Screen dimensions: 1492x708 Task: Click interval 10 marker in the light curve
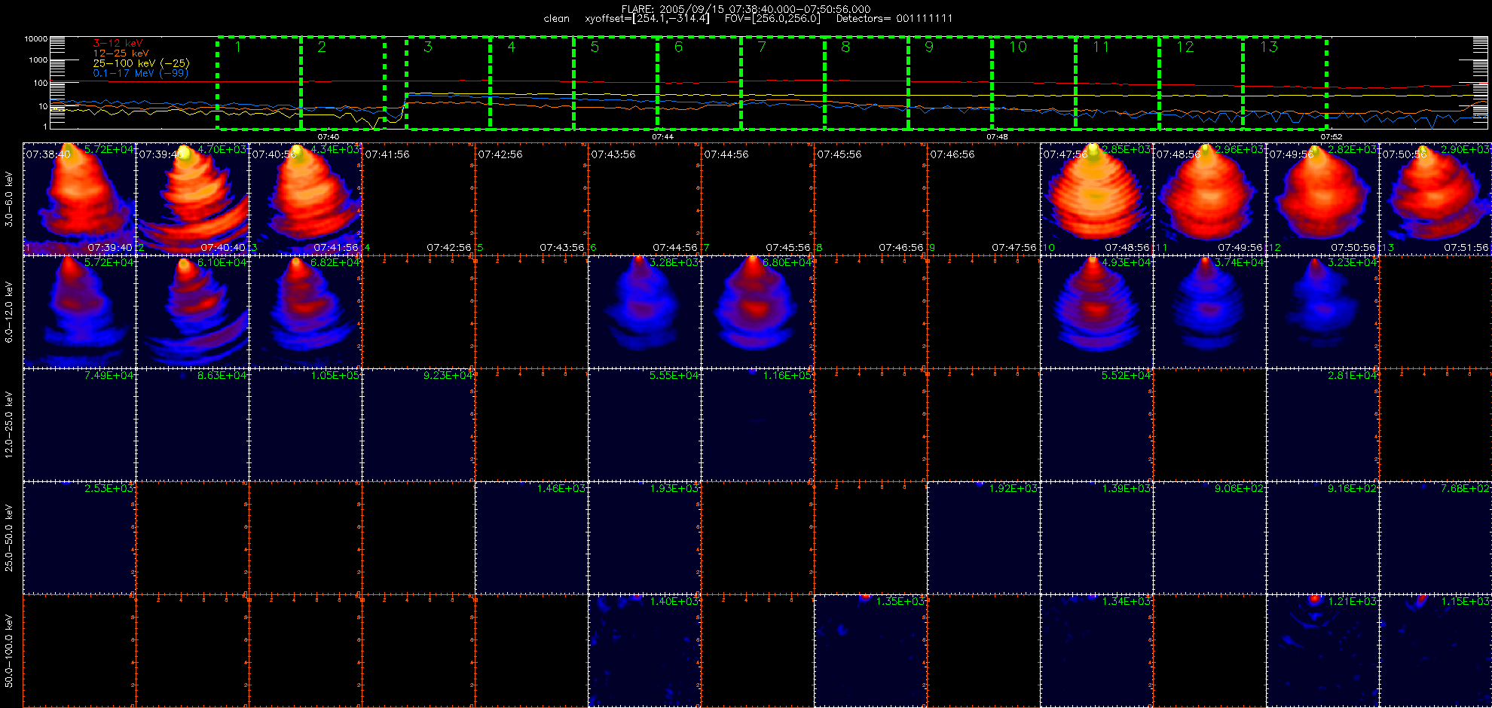point(1018,47)
